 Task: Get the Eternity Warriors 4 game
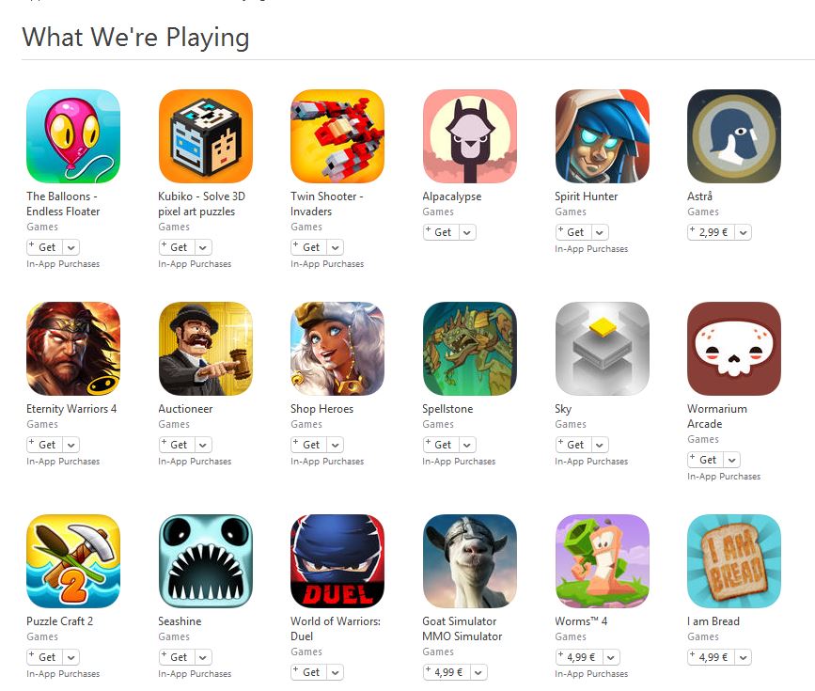(x=45, y=445)
